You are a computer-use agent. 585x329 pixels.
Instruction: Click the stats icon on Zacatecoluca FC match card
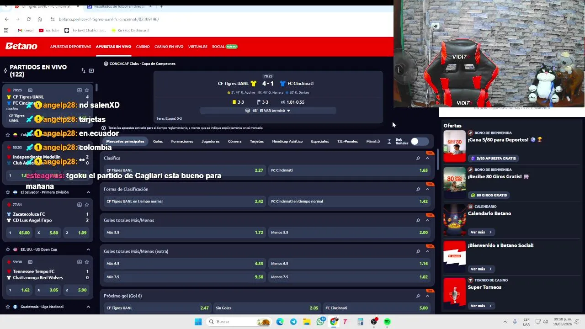(80, 205)
